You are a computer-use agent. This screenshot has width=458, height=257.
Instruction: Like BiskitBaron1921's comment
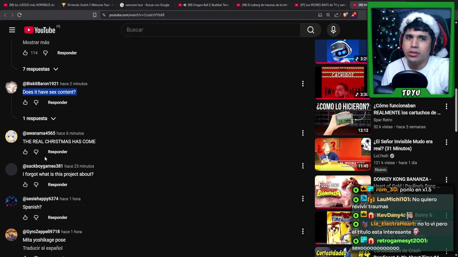(x=25, y=102)
